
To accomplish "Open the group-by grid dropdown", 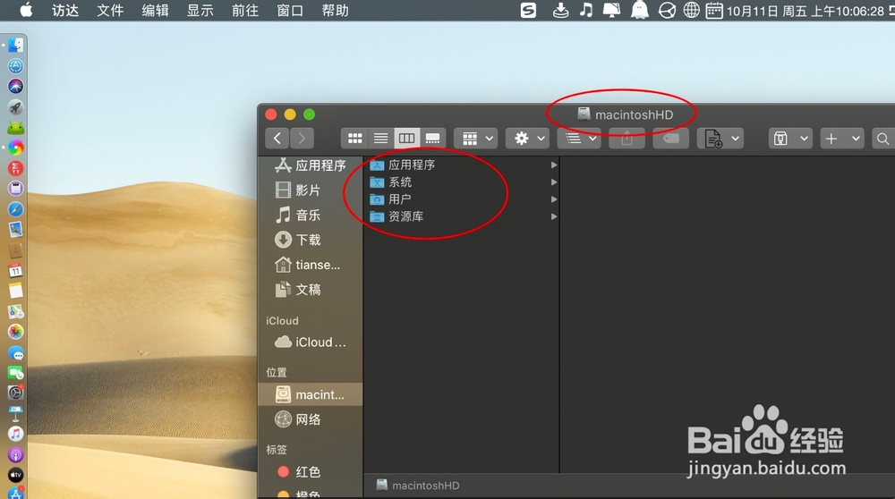I will [476, 138].
